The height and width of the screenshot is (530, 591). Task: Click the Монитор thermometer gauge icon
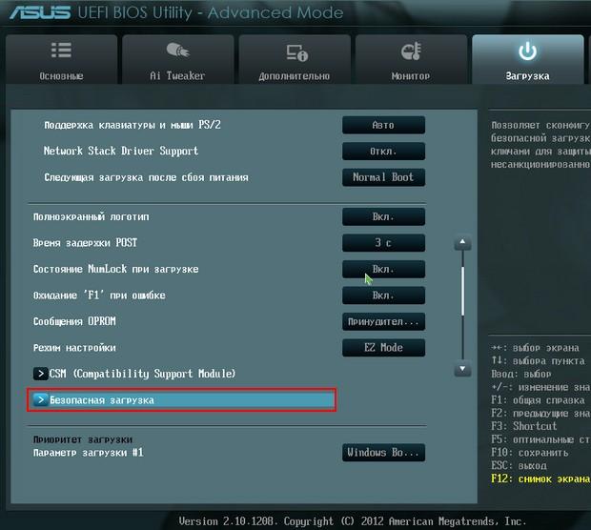[x=411, y=51]
